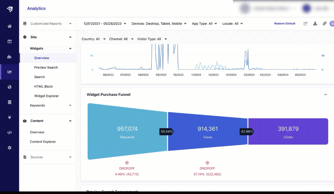Click the Requests segment of the funnel
The height and width of the screenshot is (194, 334).
pos(127,131)
